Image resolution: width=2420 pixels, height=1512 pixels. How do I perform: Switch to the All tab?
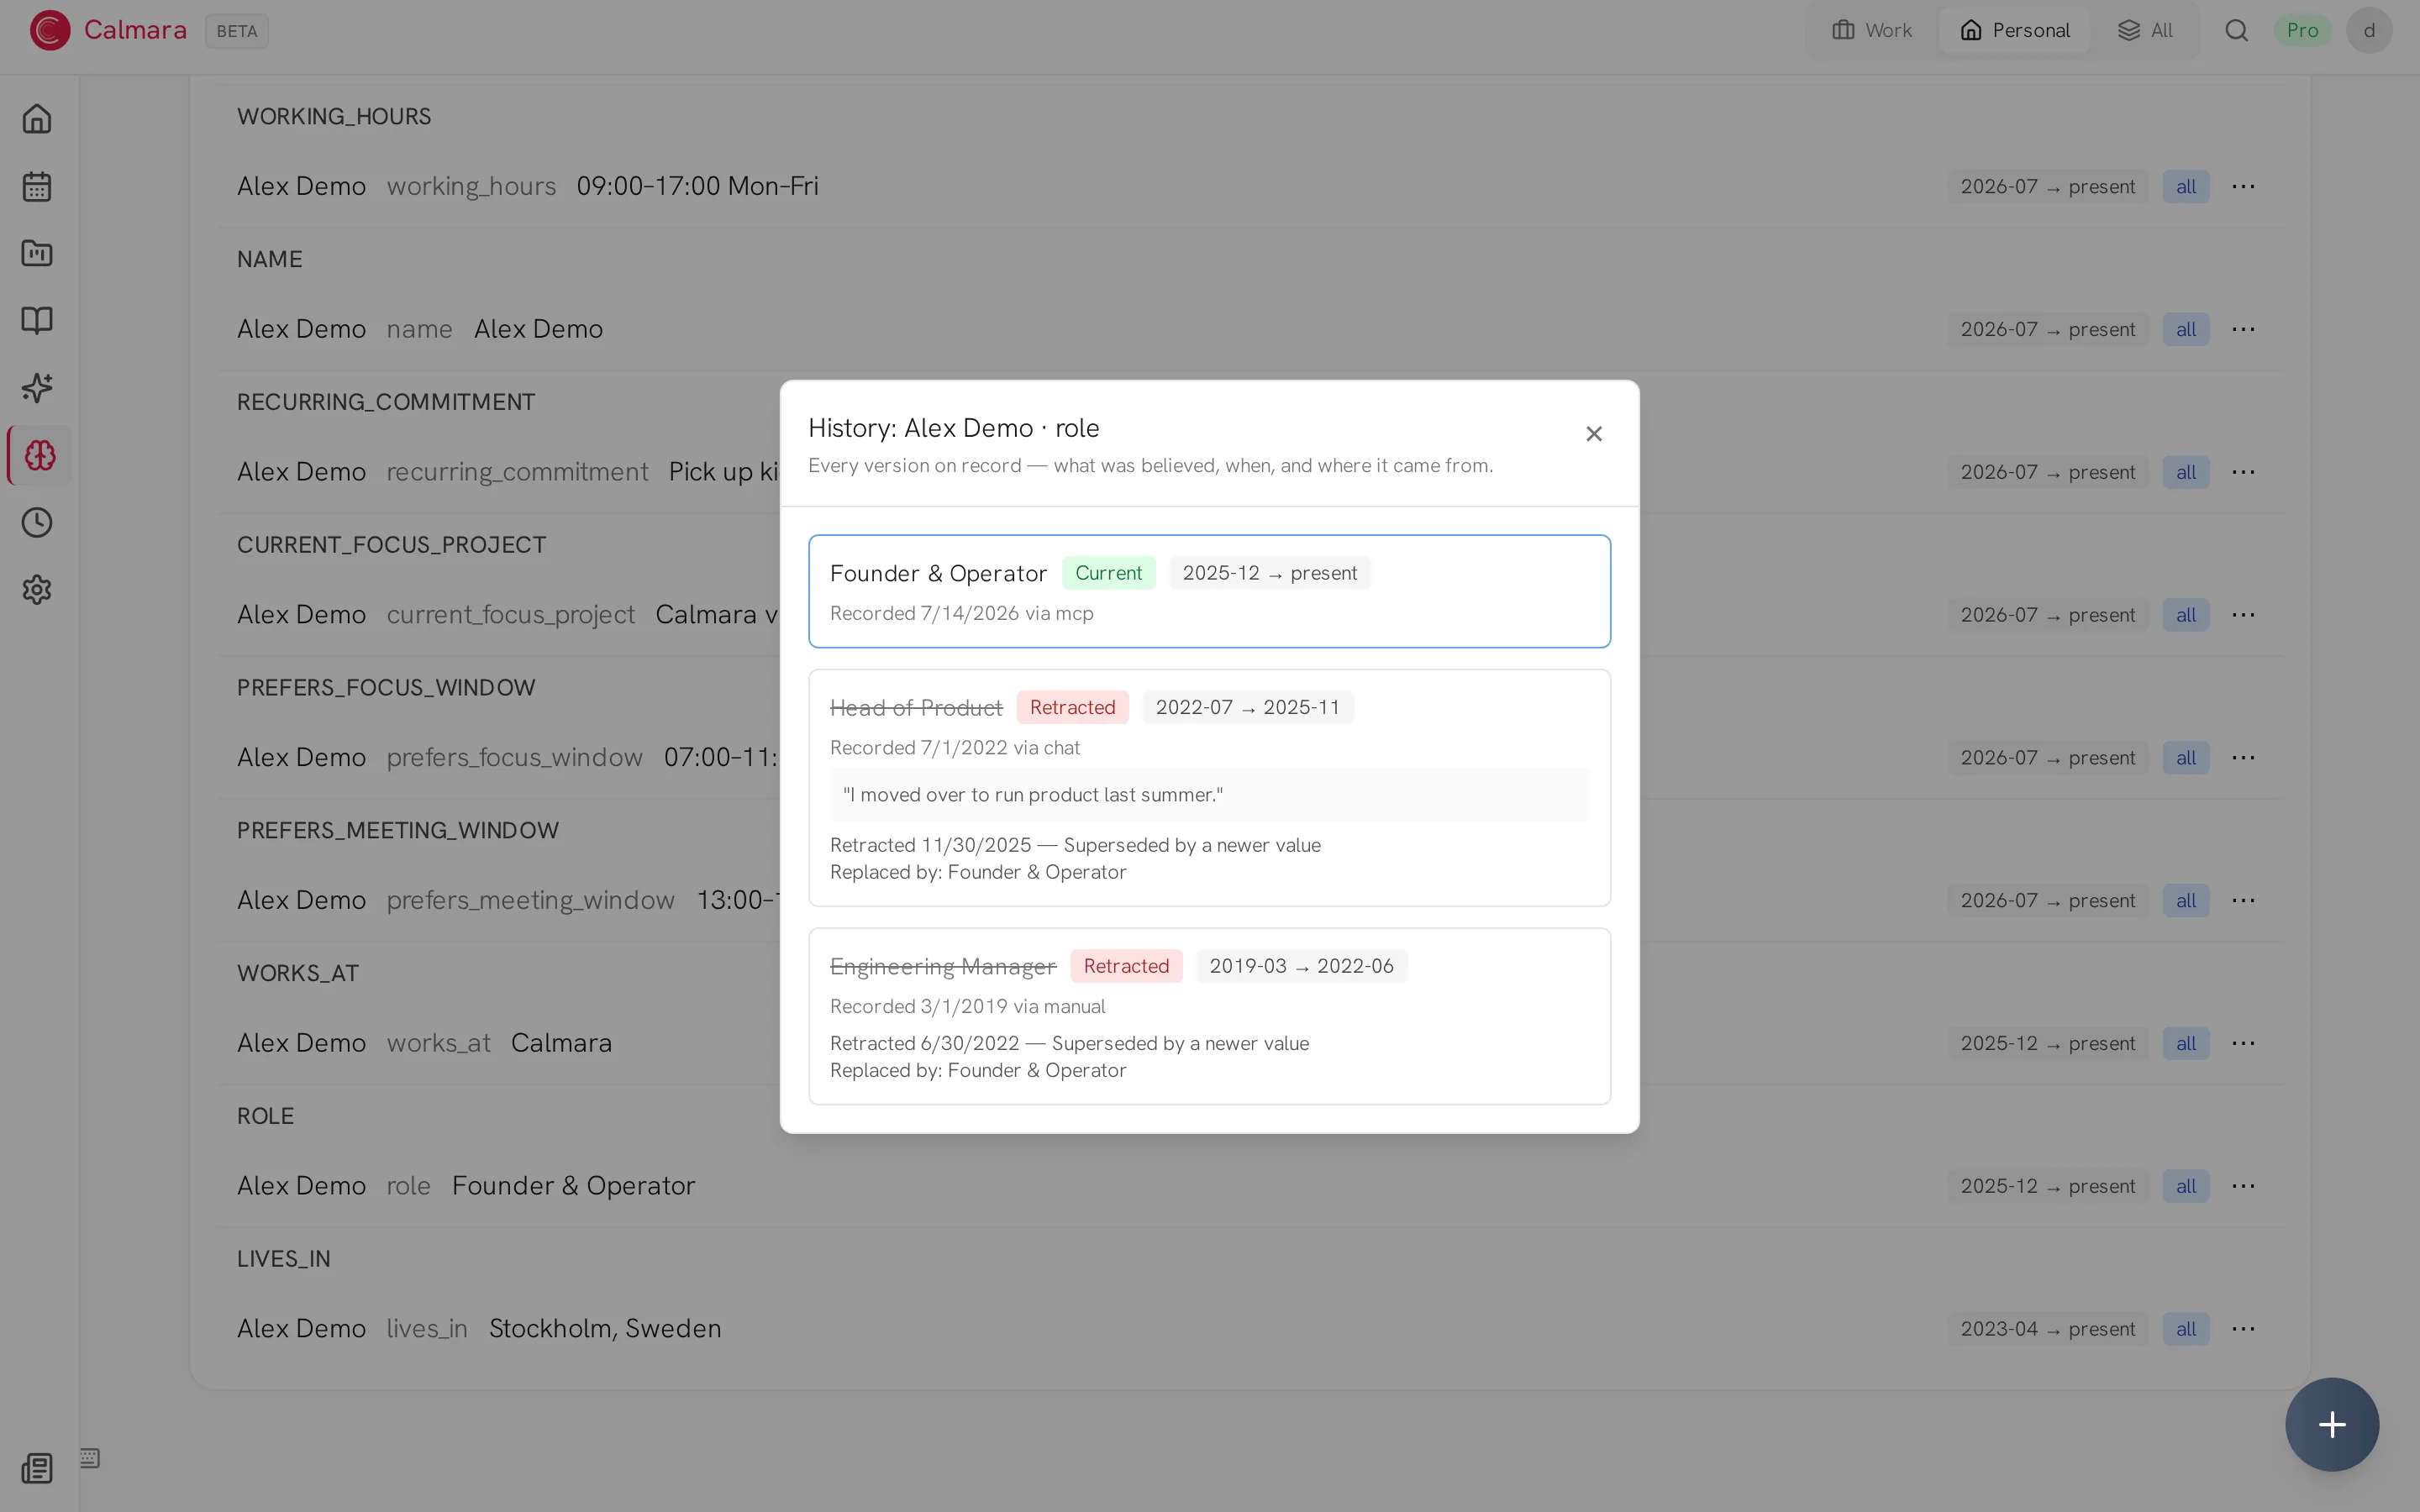tap(2145, 30)
